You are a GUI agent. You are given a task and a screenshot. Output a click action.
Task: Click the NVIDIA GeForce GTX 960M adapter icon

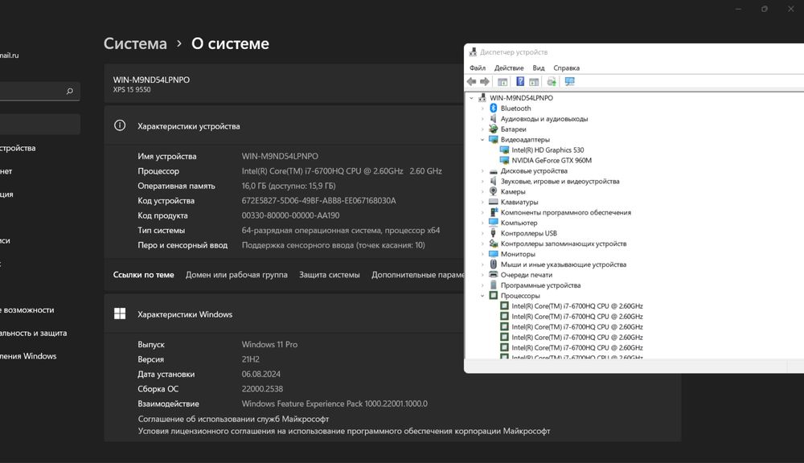pyautogui.click(x=504, y=160)
